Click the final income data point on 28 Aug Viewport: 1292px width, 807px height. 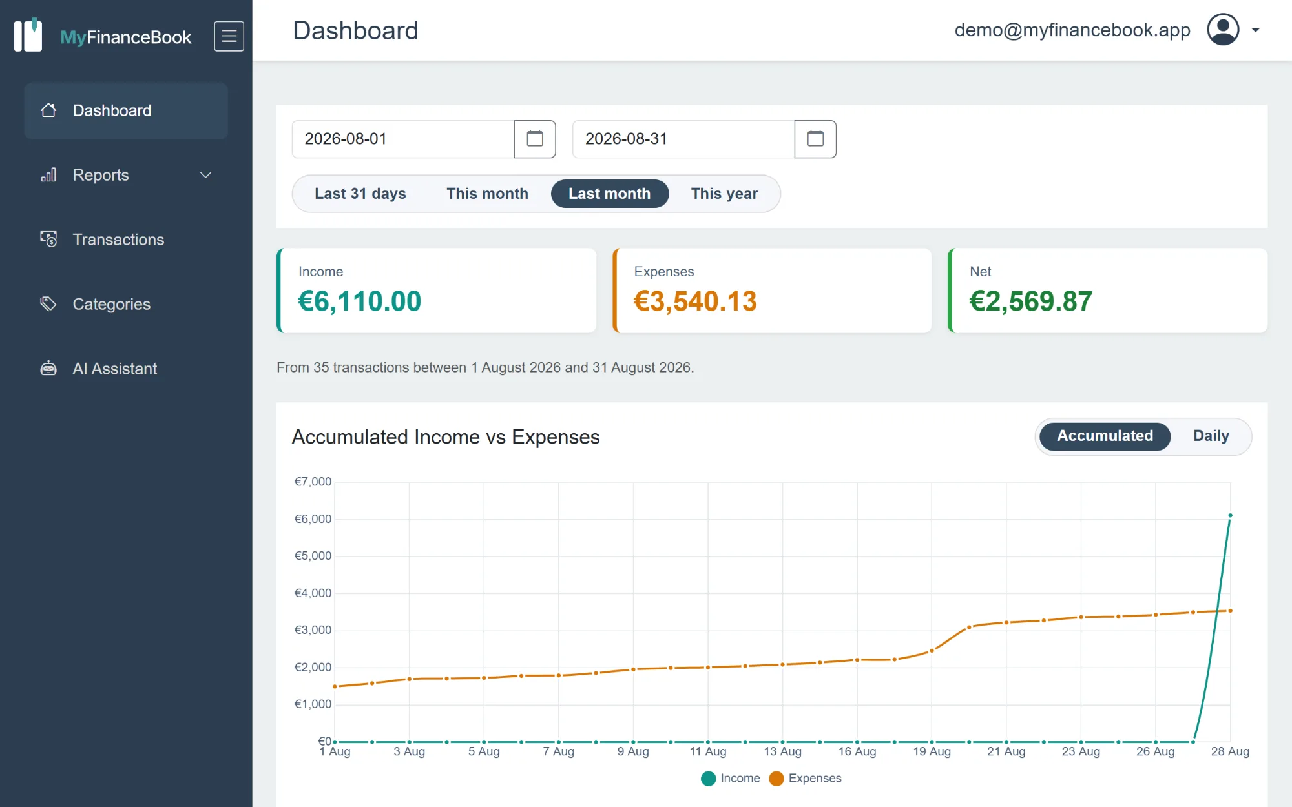[1230, 515]
